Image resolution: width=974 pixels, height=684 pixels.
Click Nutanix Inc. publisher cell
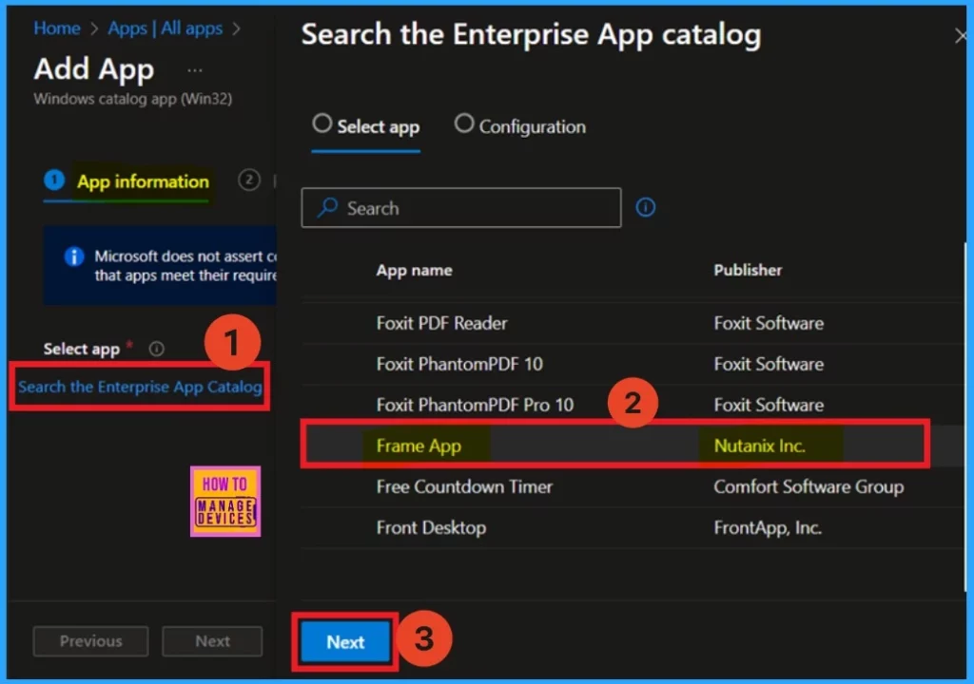pos(759,446)
